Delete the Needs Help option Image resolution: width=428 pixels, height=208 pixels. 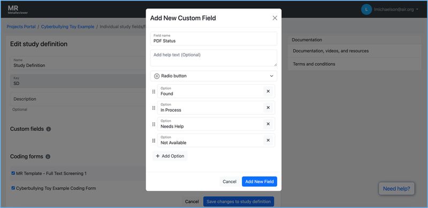click(x=268, y=124)
